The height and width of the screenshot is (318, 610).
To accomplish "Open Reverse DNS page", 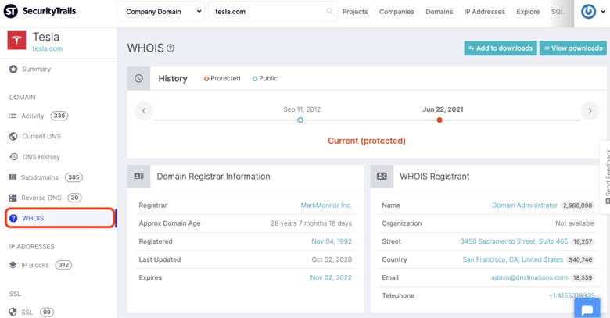I will pyautogui.click(x=41, y=198).
